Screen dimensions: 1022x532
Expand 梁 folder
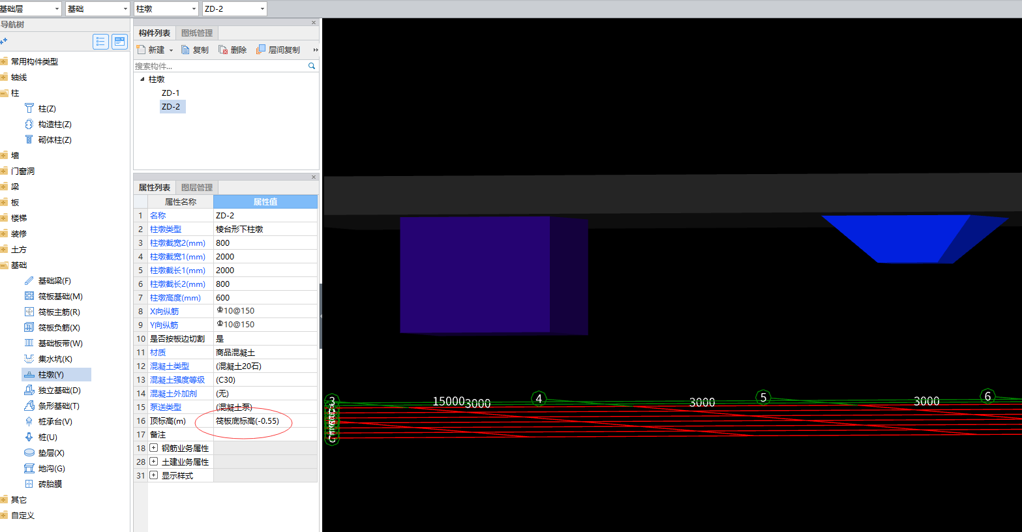(x=4, y=186)
